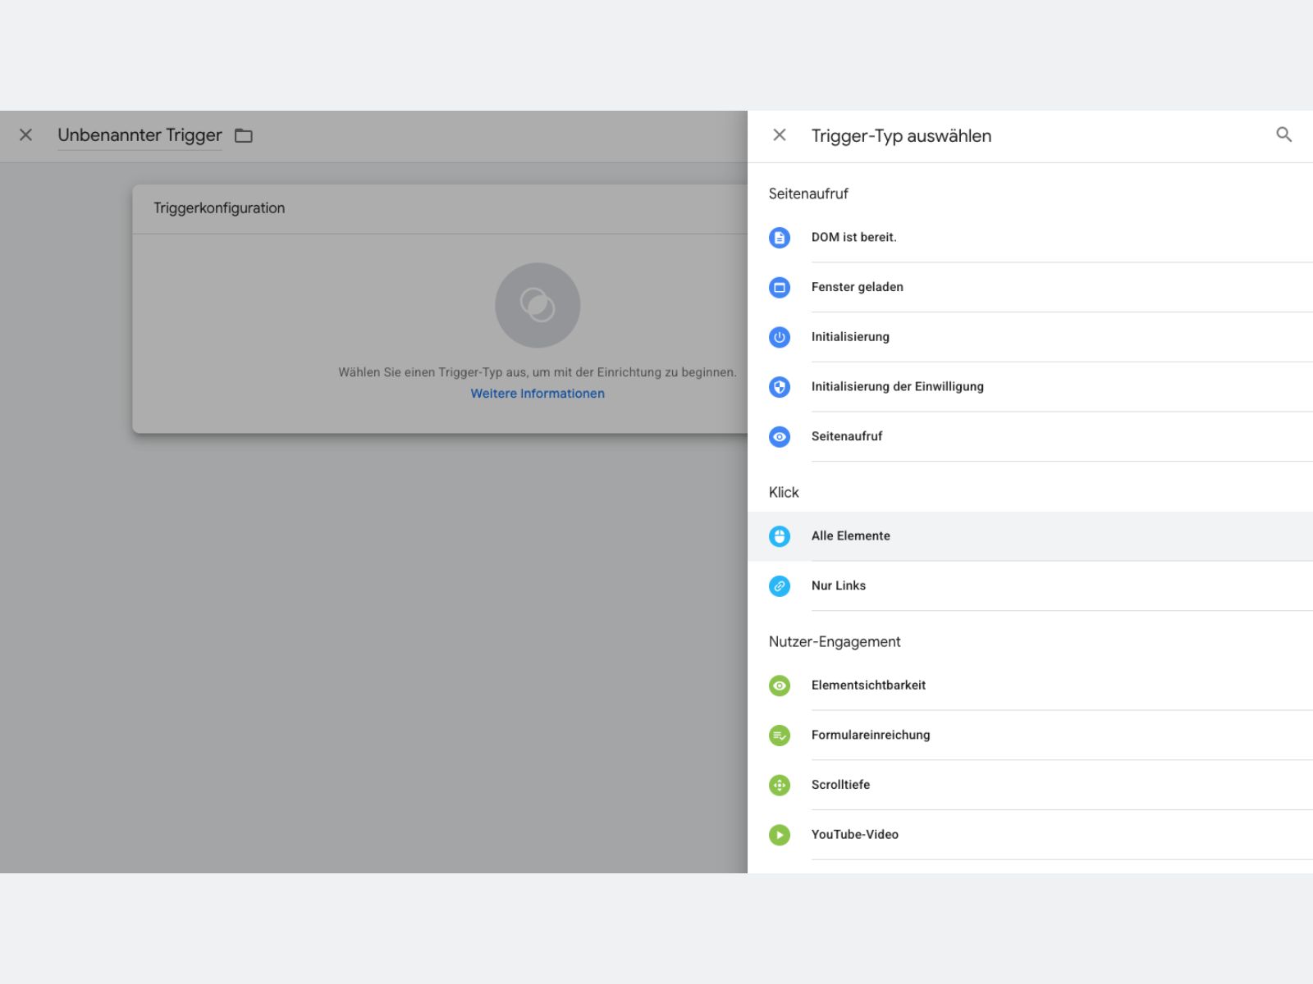Close the Trigger-Typ auswählen panel

(780, 134)
